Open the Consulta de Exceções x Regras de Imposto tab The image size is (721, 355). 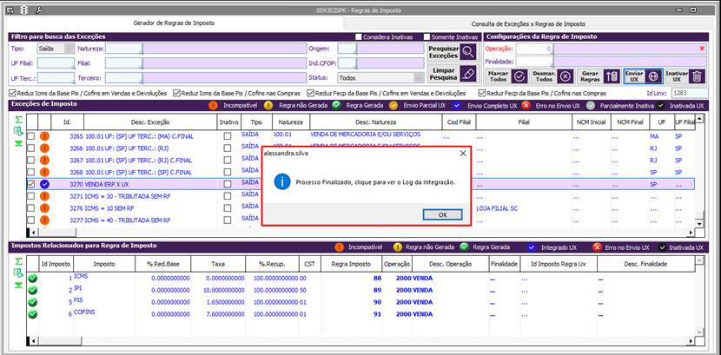point(528,24)
